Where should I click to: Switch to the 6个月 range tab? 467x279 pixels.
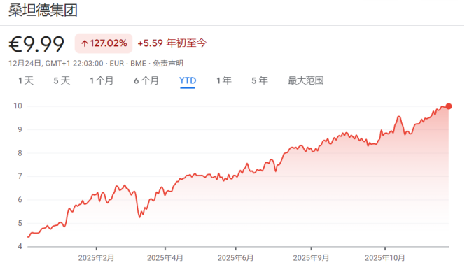click(x=146, y=80)
